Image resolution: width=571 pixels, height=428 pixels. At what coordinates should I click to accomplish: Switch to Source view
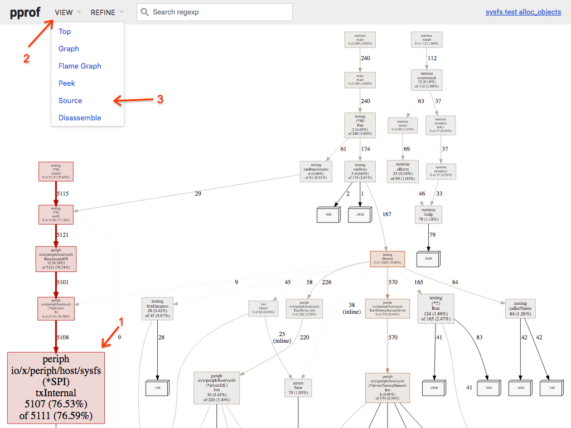coord(70,101)
